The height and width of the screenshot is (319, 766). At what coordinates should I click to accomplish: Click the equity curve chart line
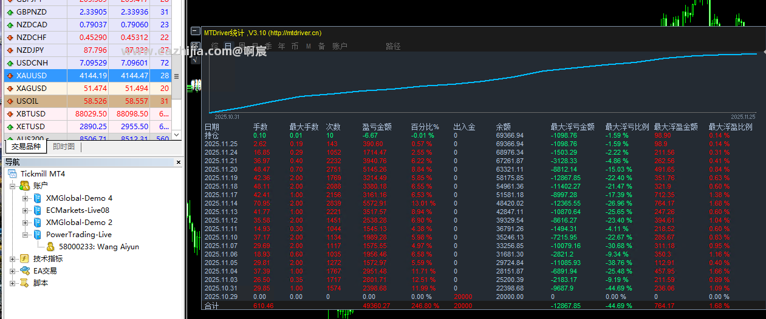[x=483, y=83]
